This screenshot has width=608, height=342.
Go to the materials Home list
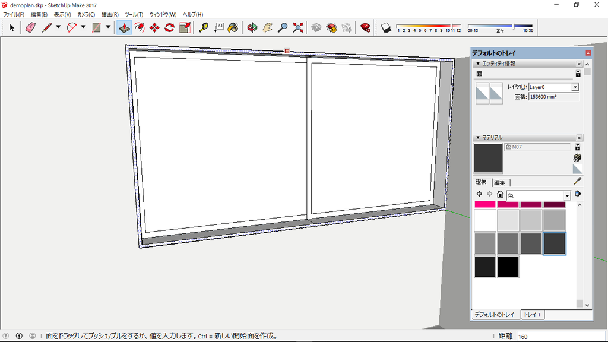[500, 194]
